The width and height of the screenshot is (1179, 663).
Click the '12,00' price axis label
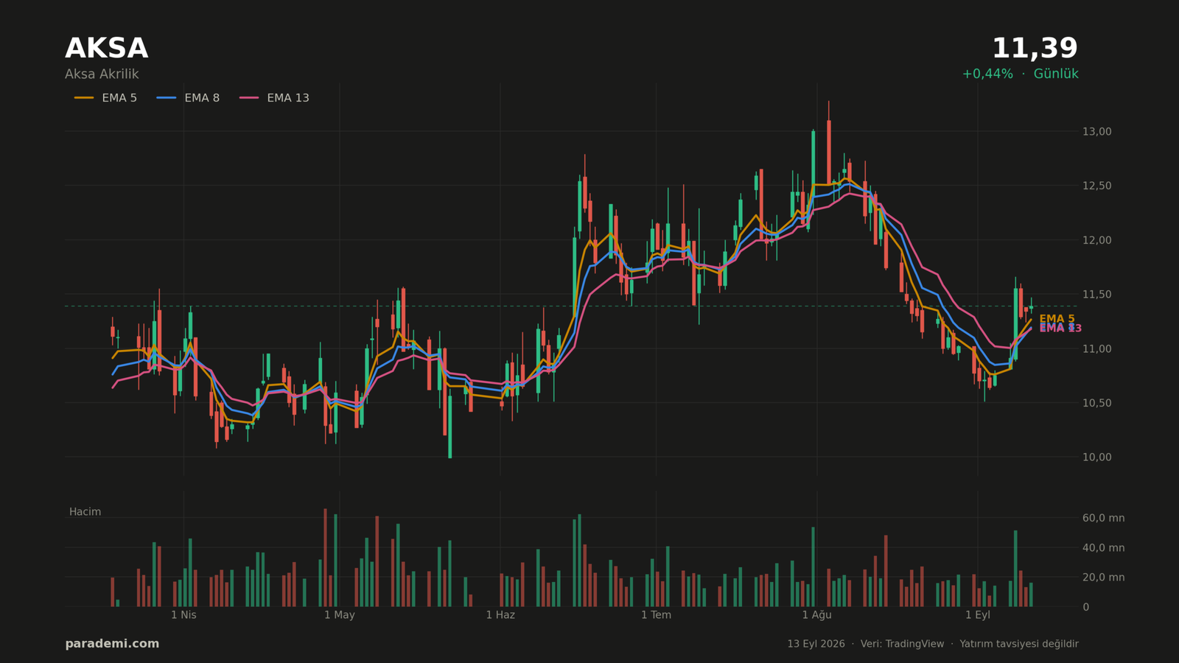[x=1096, y=240]
